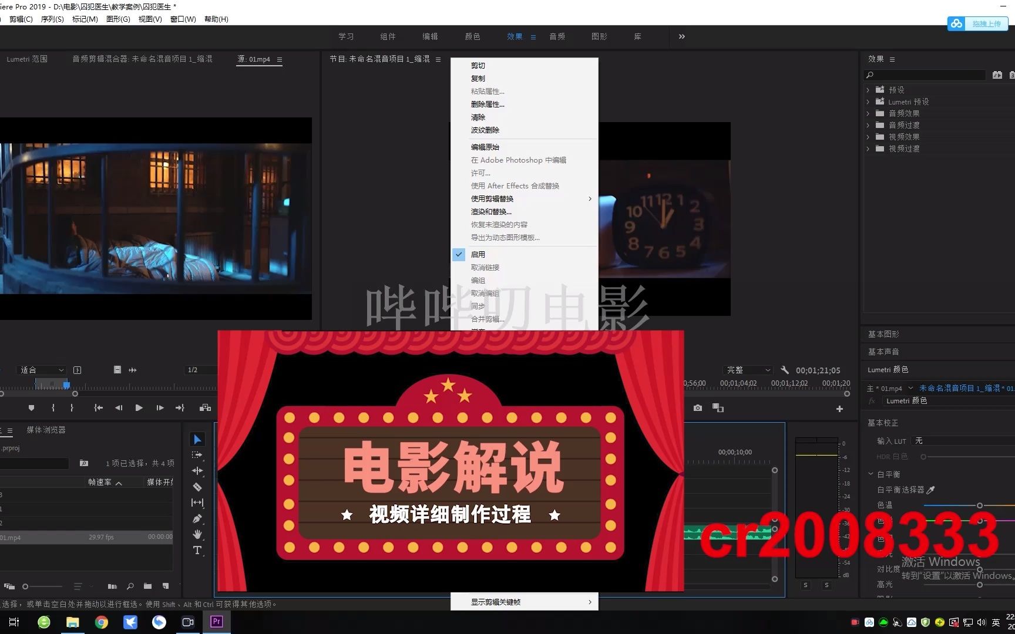Show overflow workspaces double chevron
Viewport: 1015px width, 634px height.
point(682,36)
